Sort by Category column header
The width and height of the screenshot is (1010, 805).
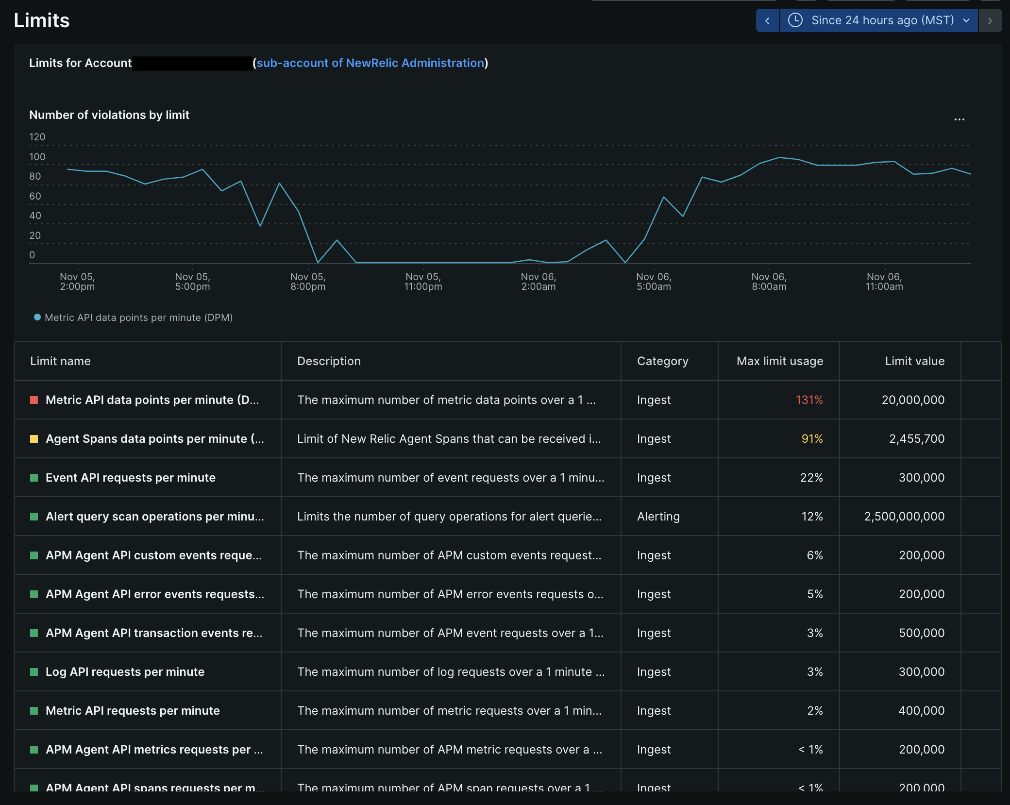pos(662,361)
